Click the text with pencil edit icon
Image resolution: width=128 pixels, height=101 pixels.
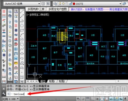coord(4,61)
